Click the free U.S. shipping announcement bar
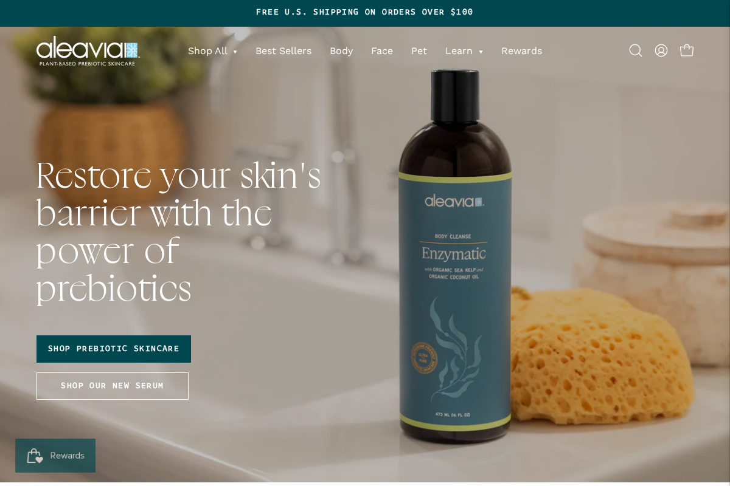 tap(365, 13)
